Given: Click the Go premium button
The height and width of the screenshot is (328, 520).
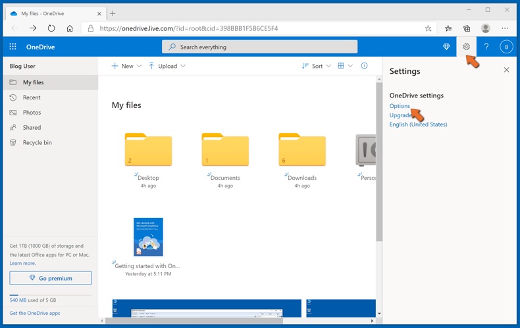Looking at the screenshot, I should (x=51, y=278).
